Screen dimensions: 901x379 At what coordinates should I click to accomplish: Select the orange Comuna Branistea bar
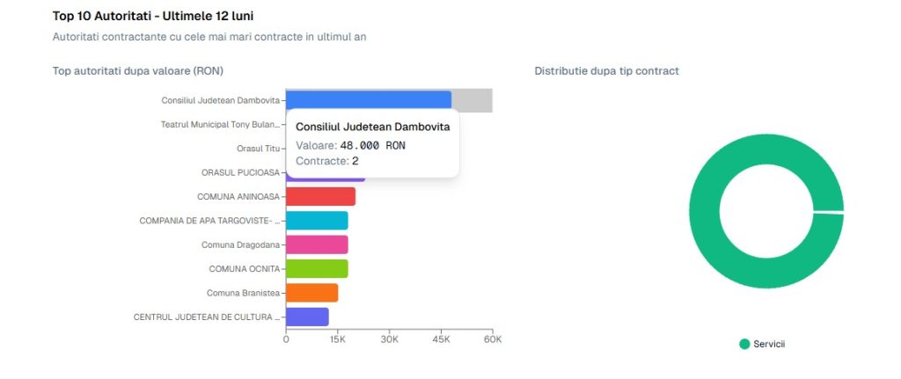pyautogui.click(x=311, y=293)
